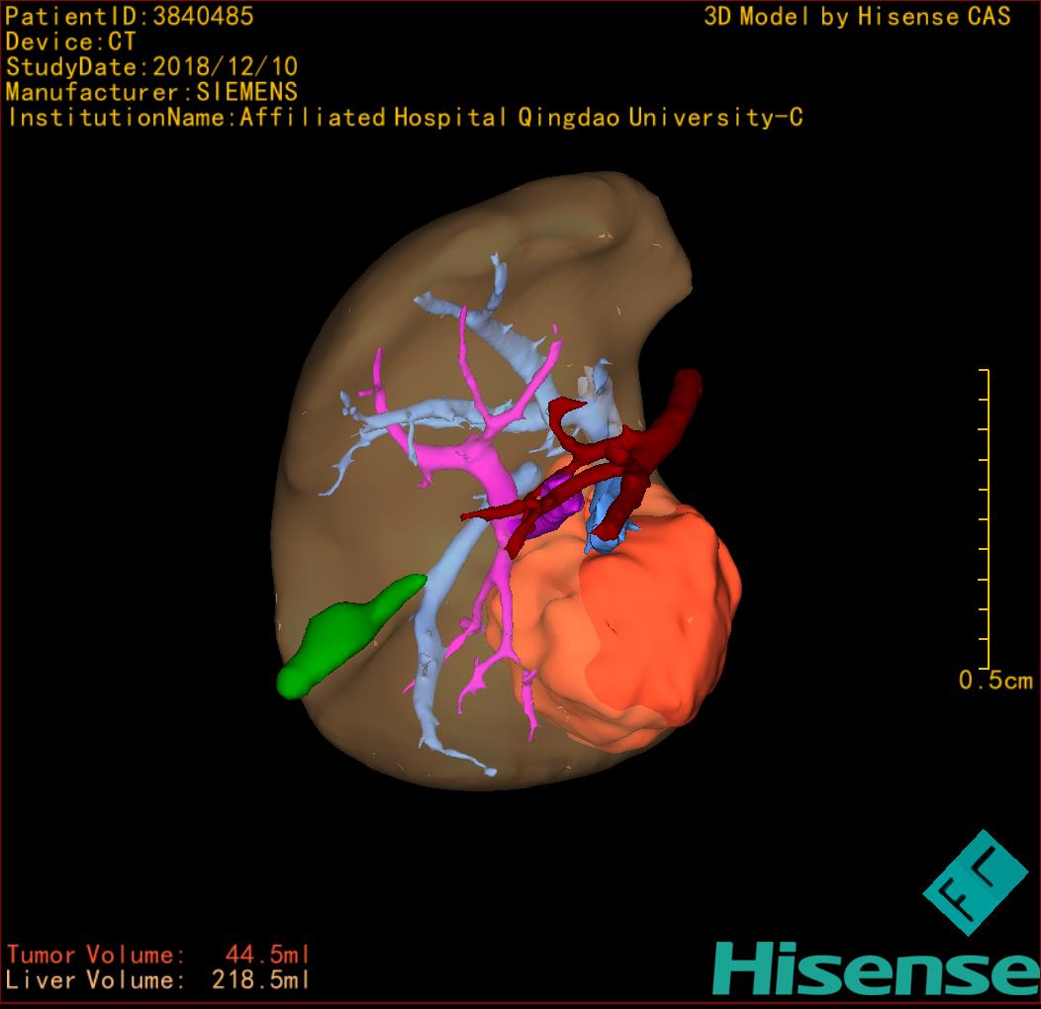Click the Device:CT label
Viewport: 1041px width, 1009px height.
(70, 42)
